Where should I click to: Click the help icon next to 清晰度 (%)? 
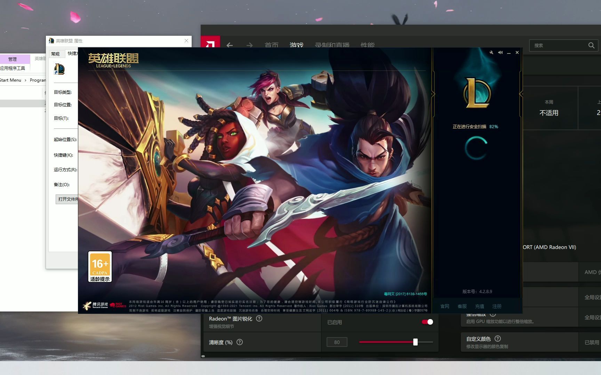tap(239, 342)
